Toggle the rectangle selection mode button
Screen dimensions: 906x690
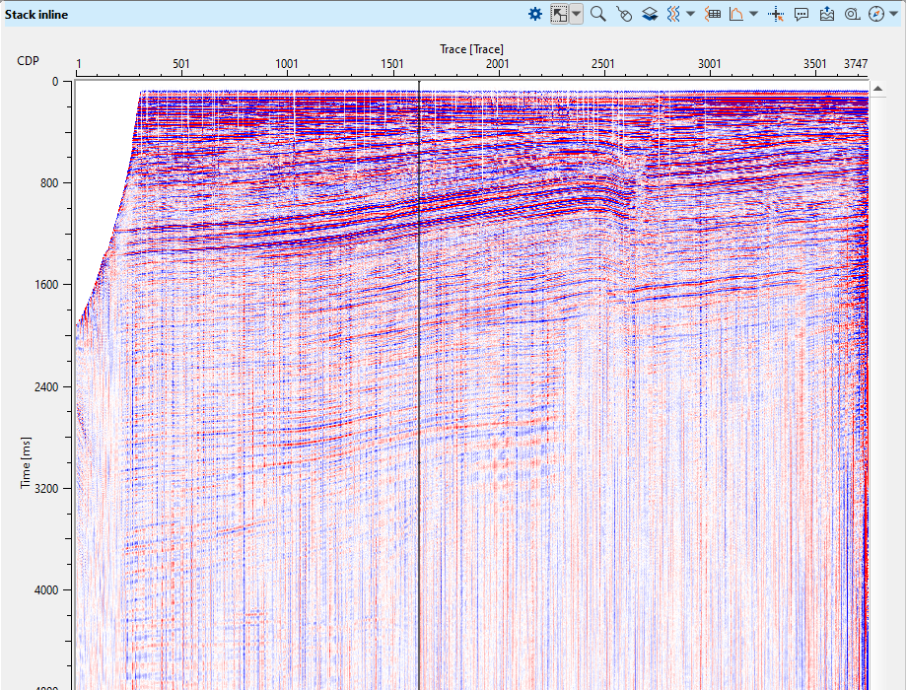point(559,14)
